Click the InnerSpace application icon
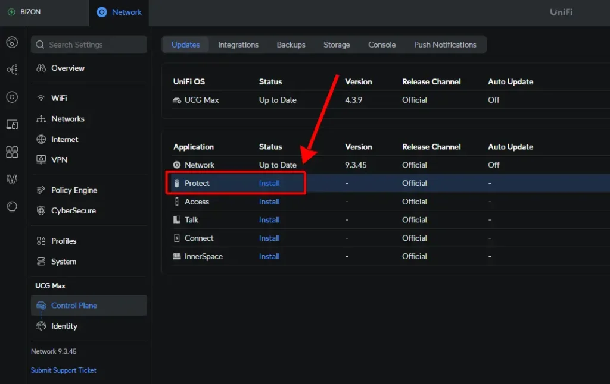The image size is (610, 384). click(176, 256)
